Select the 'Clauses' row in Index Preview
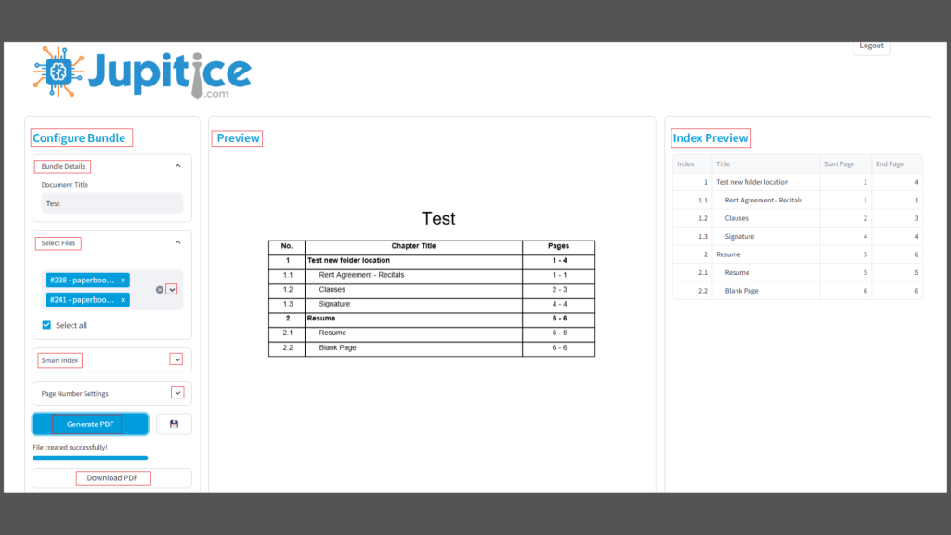This screenshot has width=951, height=535. 798,218
